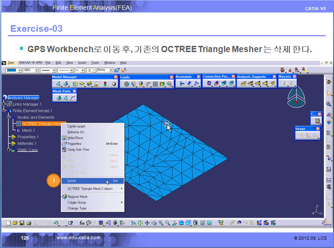Viewport: 334px width, 248px height.
Task: Choose Properties in the context menu
Action: (x=92, y=144)
